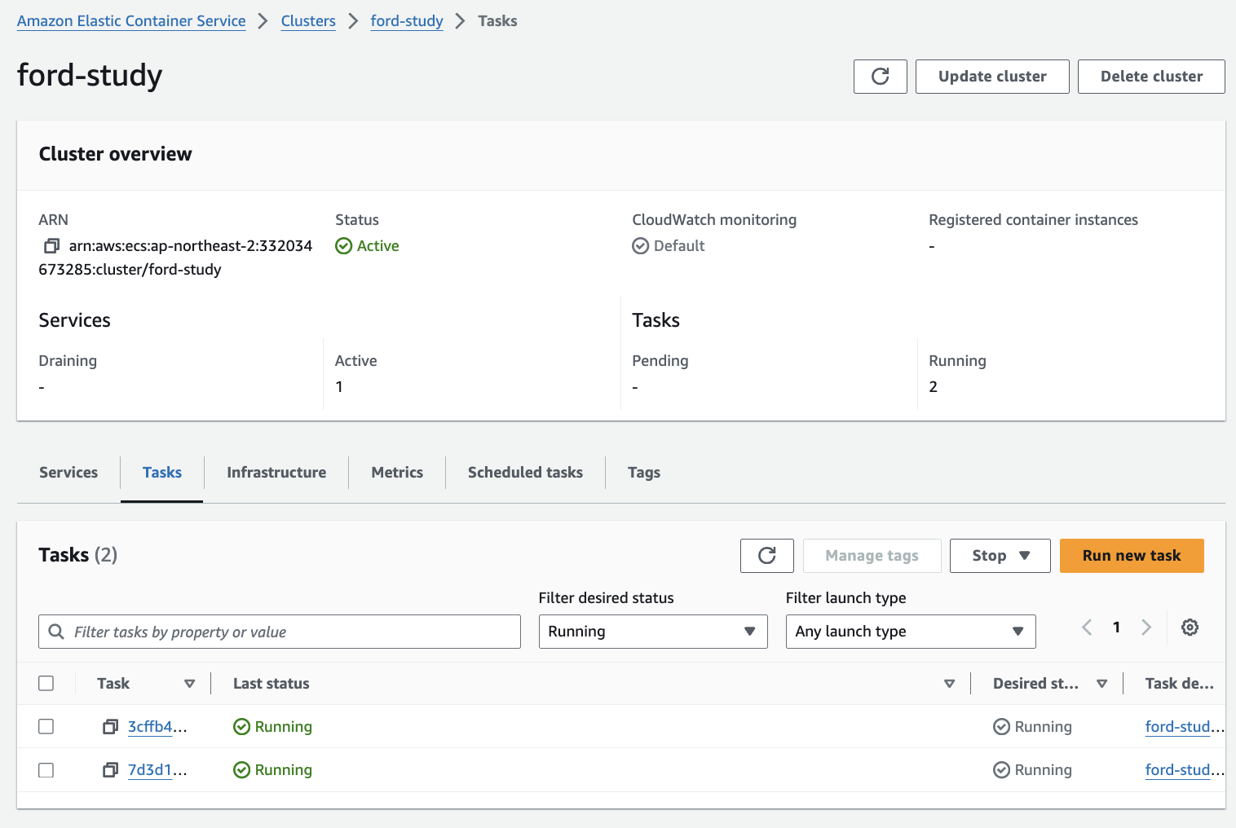Go to next page of tasks
Image resolution: width=1236 pixels, height=828 pixels.
[x=1146, y=628]
